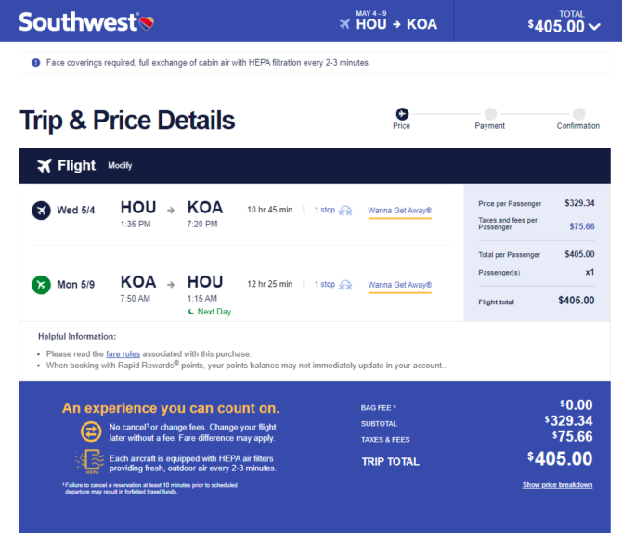Click the departing flight icon for Wed 5/4

coord(41,210)
